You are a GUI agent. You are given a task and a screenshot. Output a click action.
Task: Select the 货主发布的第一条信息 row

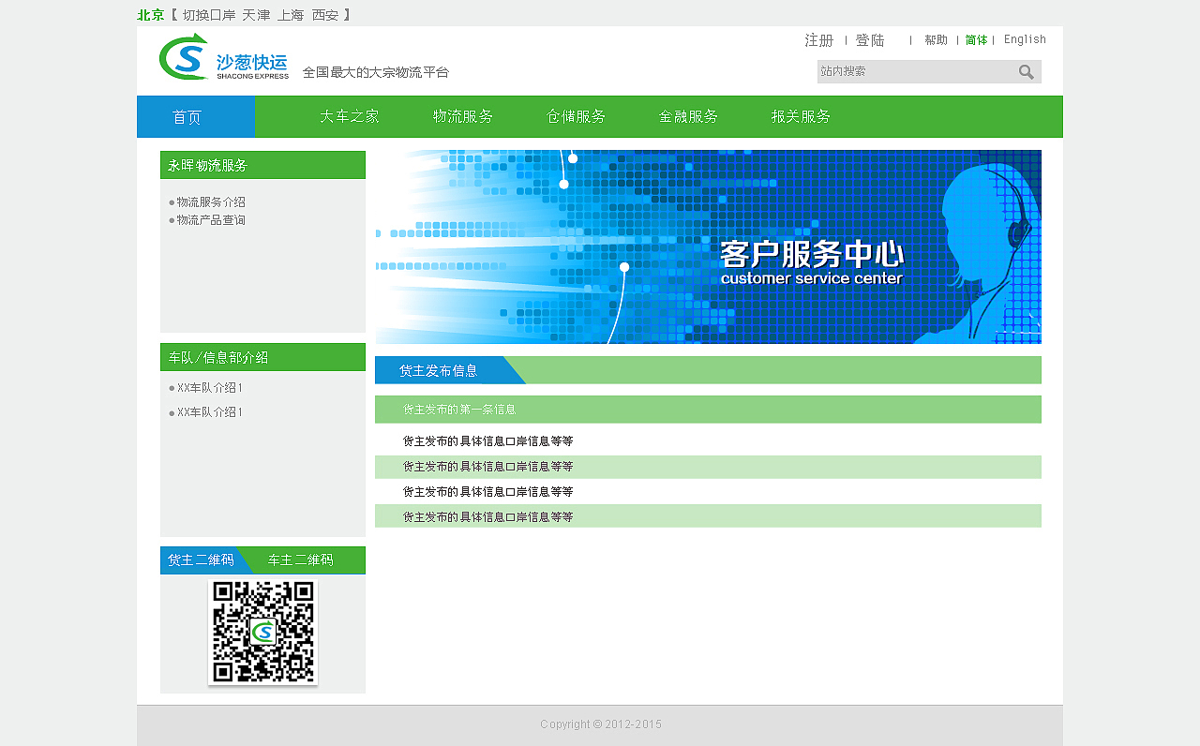pos(708,410)
